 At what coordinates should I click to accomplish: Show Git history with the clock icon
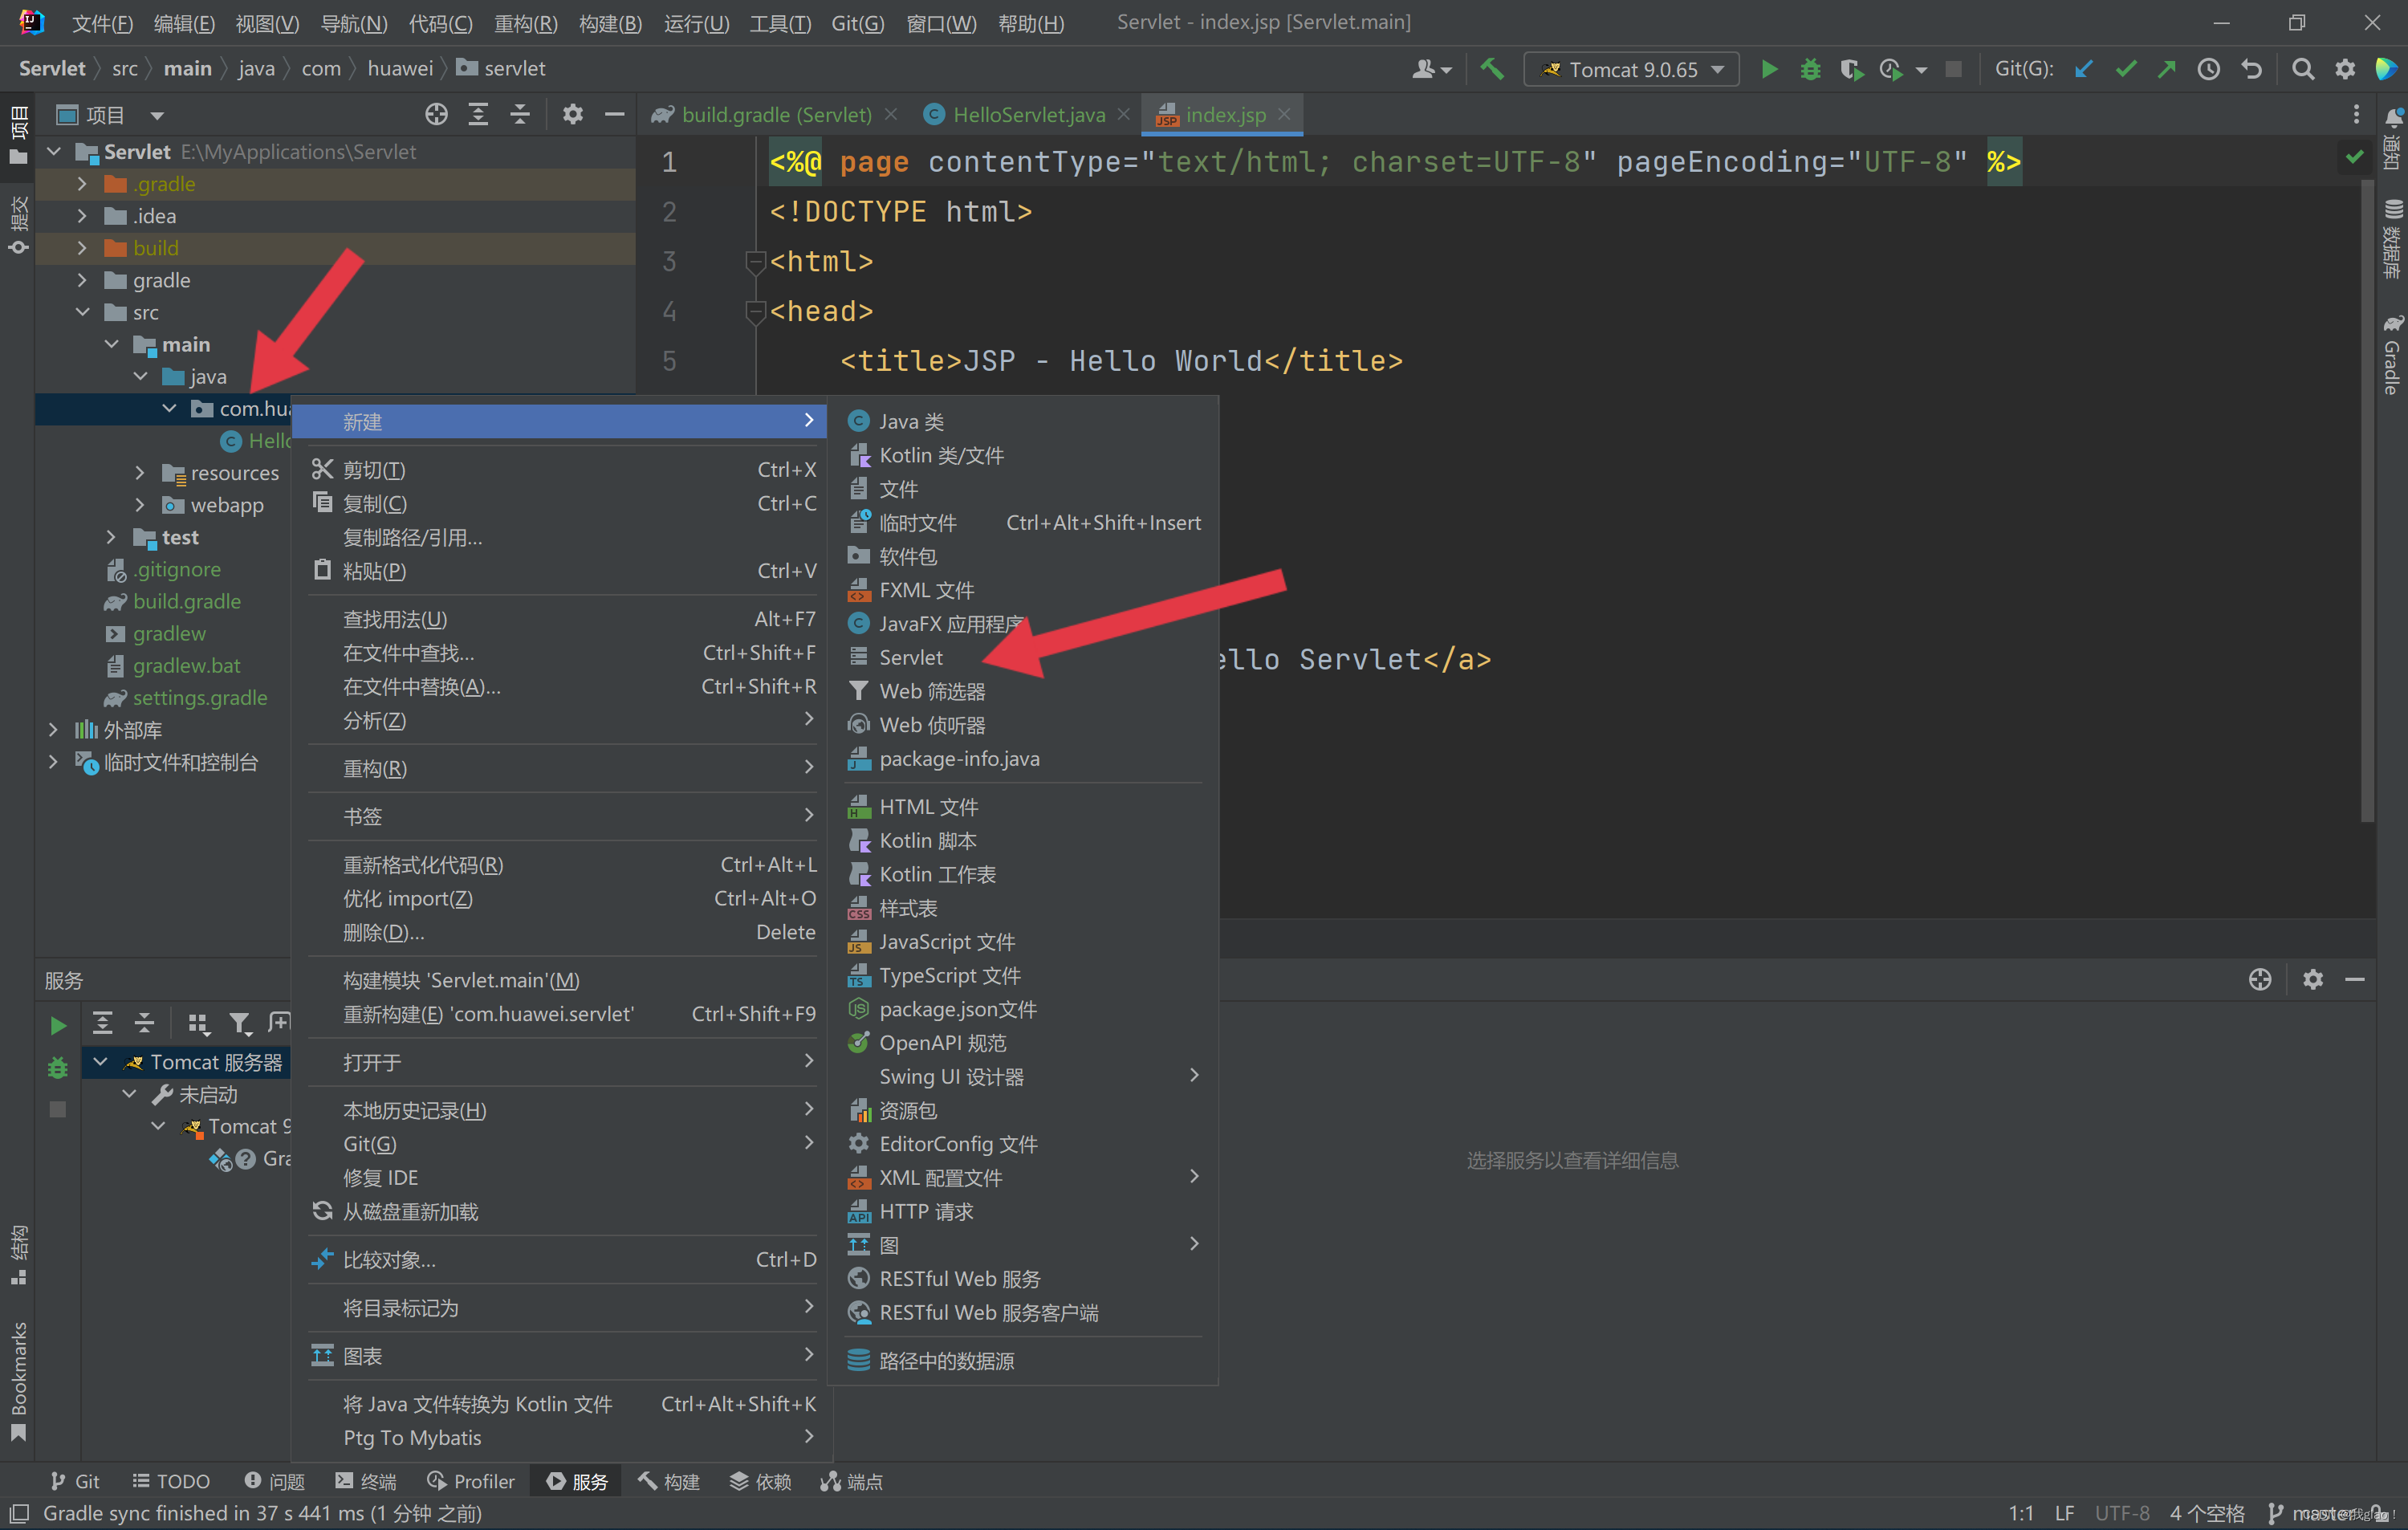(x=2209, y=69)
